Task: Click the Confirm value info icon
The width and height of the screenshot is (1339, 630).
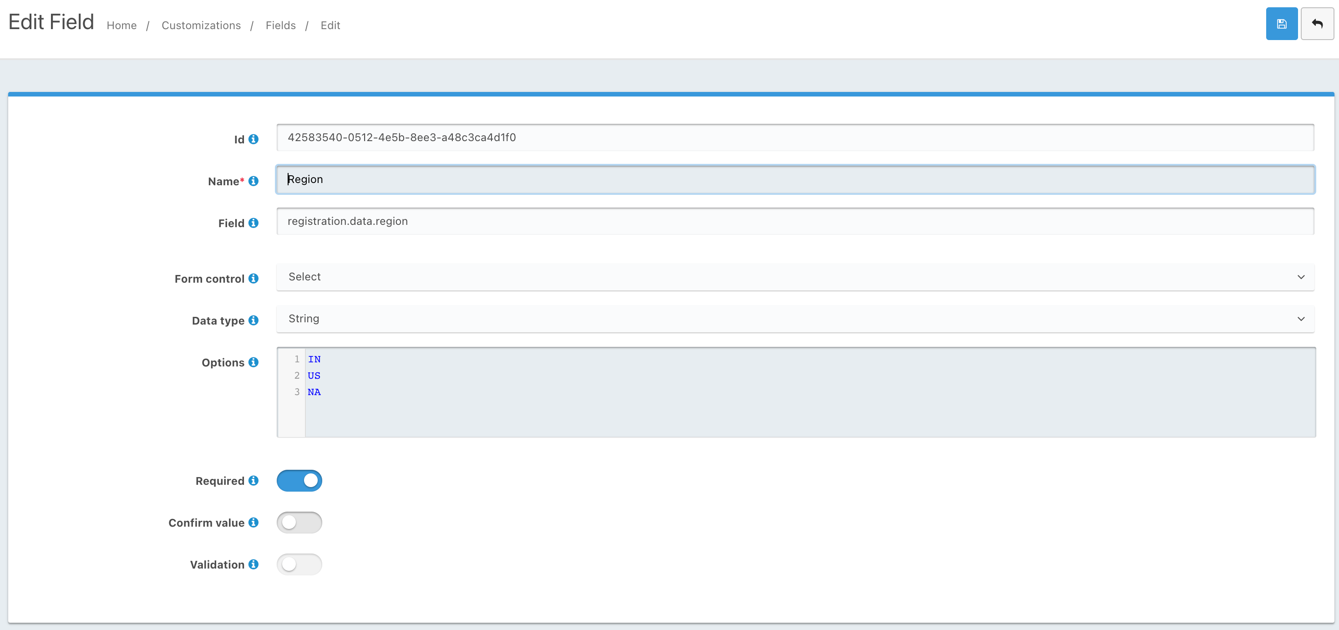Action: point(253,523)
